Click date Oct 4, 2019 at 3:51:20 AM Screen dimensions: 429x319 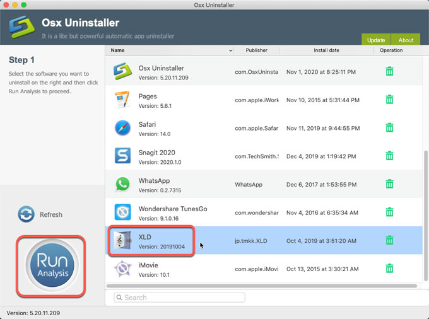[321, 241]
